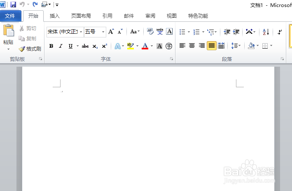Click the Bullets list icon
The width and height of the screenshot is (292, 191).
182,32
